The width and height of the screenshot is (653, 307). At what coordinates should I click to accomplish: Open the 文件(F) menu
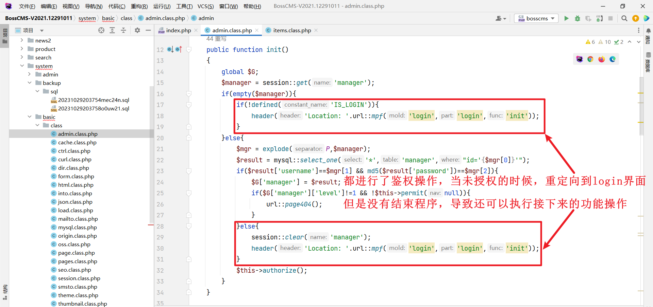pyautogui.click(x=27, y=6)
